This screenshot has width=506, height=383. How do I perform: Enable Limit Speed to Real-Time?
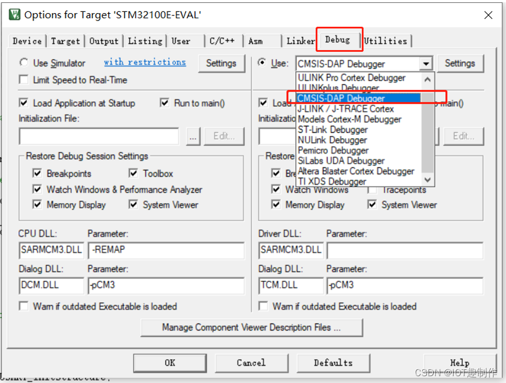23,80
